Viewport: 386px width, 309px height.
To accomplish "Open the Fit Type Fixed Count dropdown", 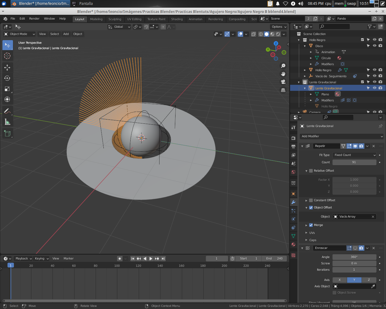I will pos(355,155).
